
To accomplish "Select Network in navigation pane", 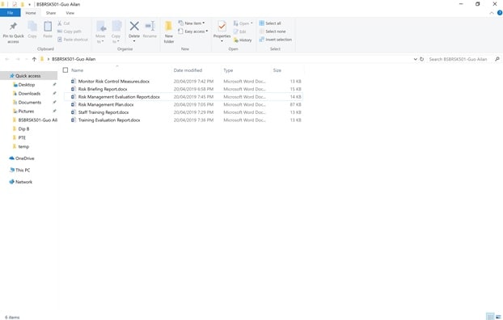I will (x=23, y=182).
